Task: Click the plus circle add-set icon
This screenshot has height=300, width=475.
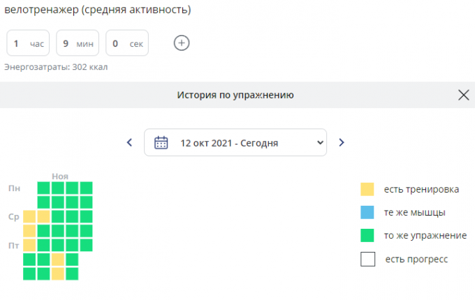Action: tap(182, 43)
